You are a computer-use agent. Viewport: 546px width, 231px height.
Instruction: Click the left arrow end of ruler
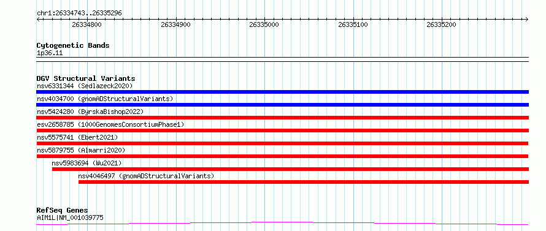pyautogui.click(x=38, y=19)
